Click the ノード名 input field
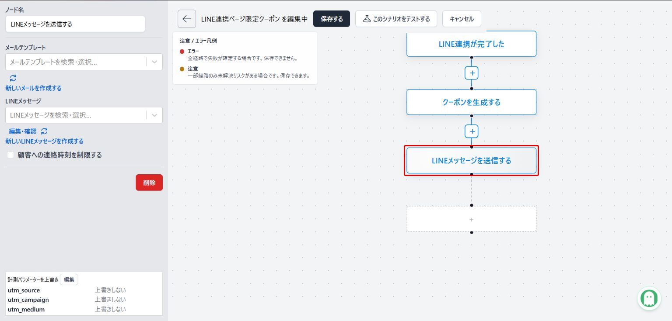The width and height of the screenshot is (672, 321). tap(75, 24)
